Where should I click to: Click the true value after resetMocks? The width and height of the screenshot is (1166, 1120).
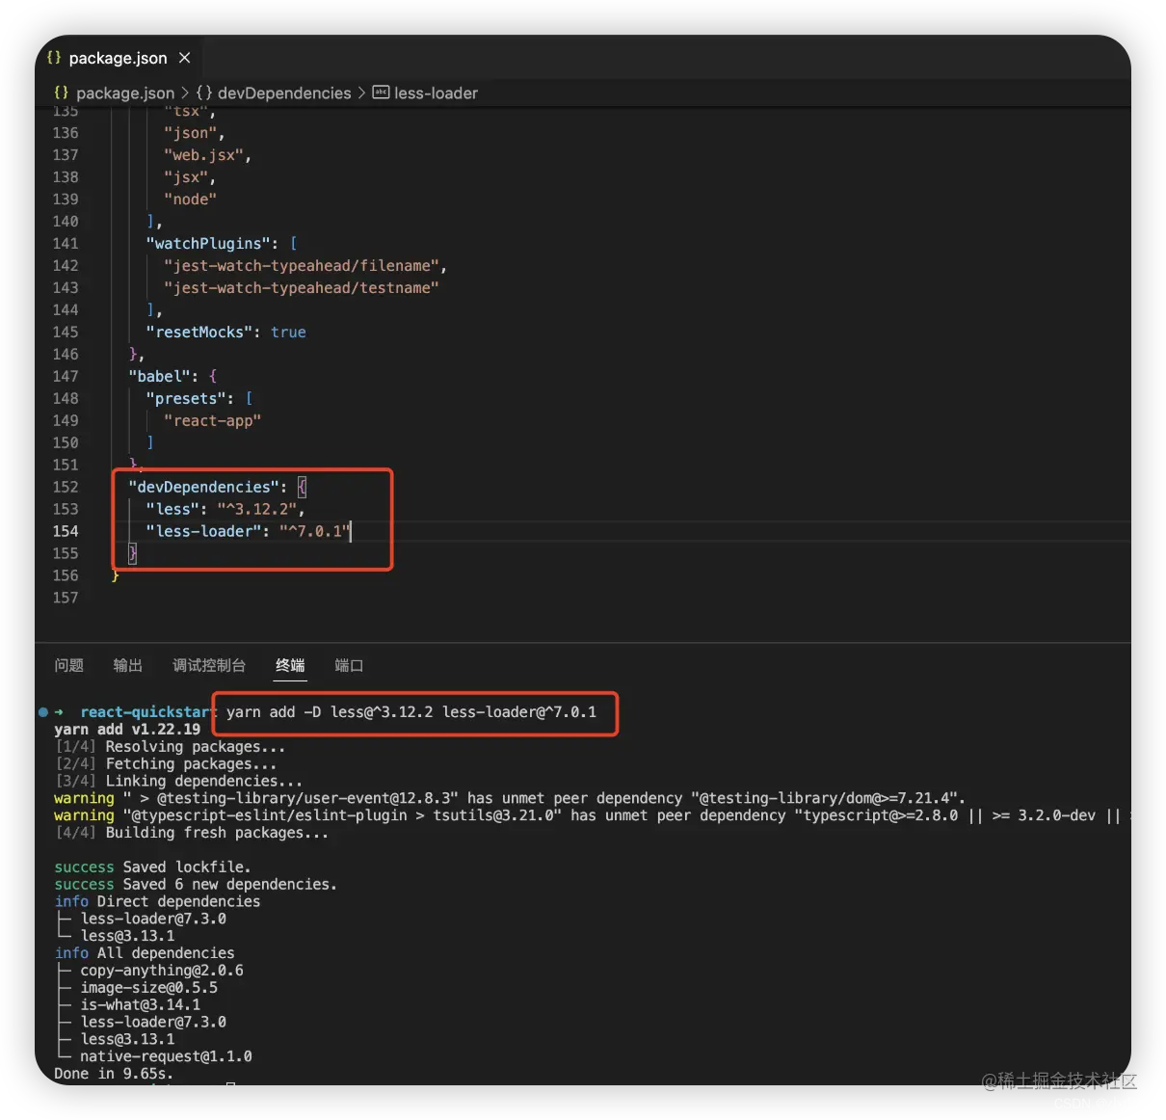click(288, 332)
